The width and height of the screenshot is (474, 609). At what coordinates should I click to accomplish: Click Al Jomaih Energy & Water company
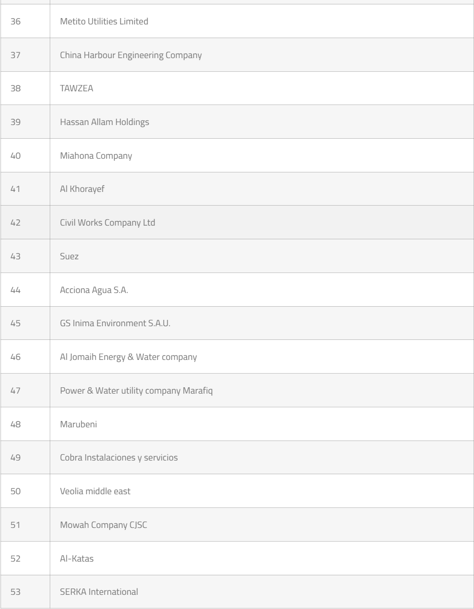(x=128, y=357)
